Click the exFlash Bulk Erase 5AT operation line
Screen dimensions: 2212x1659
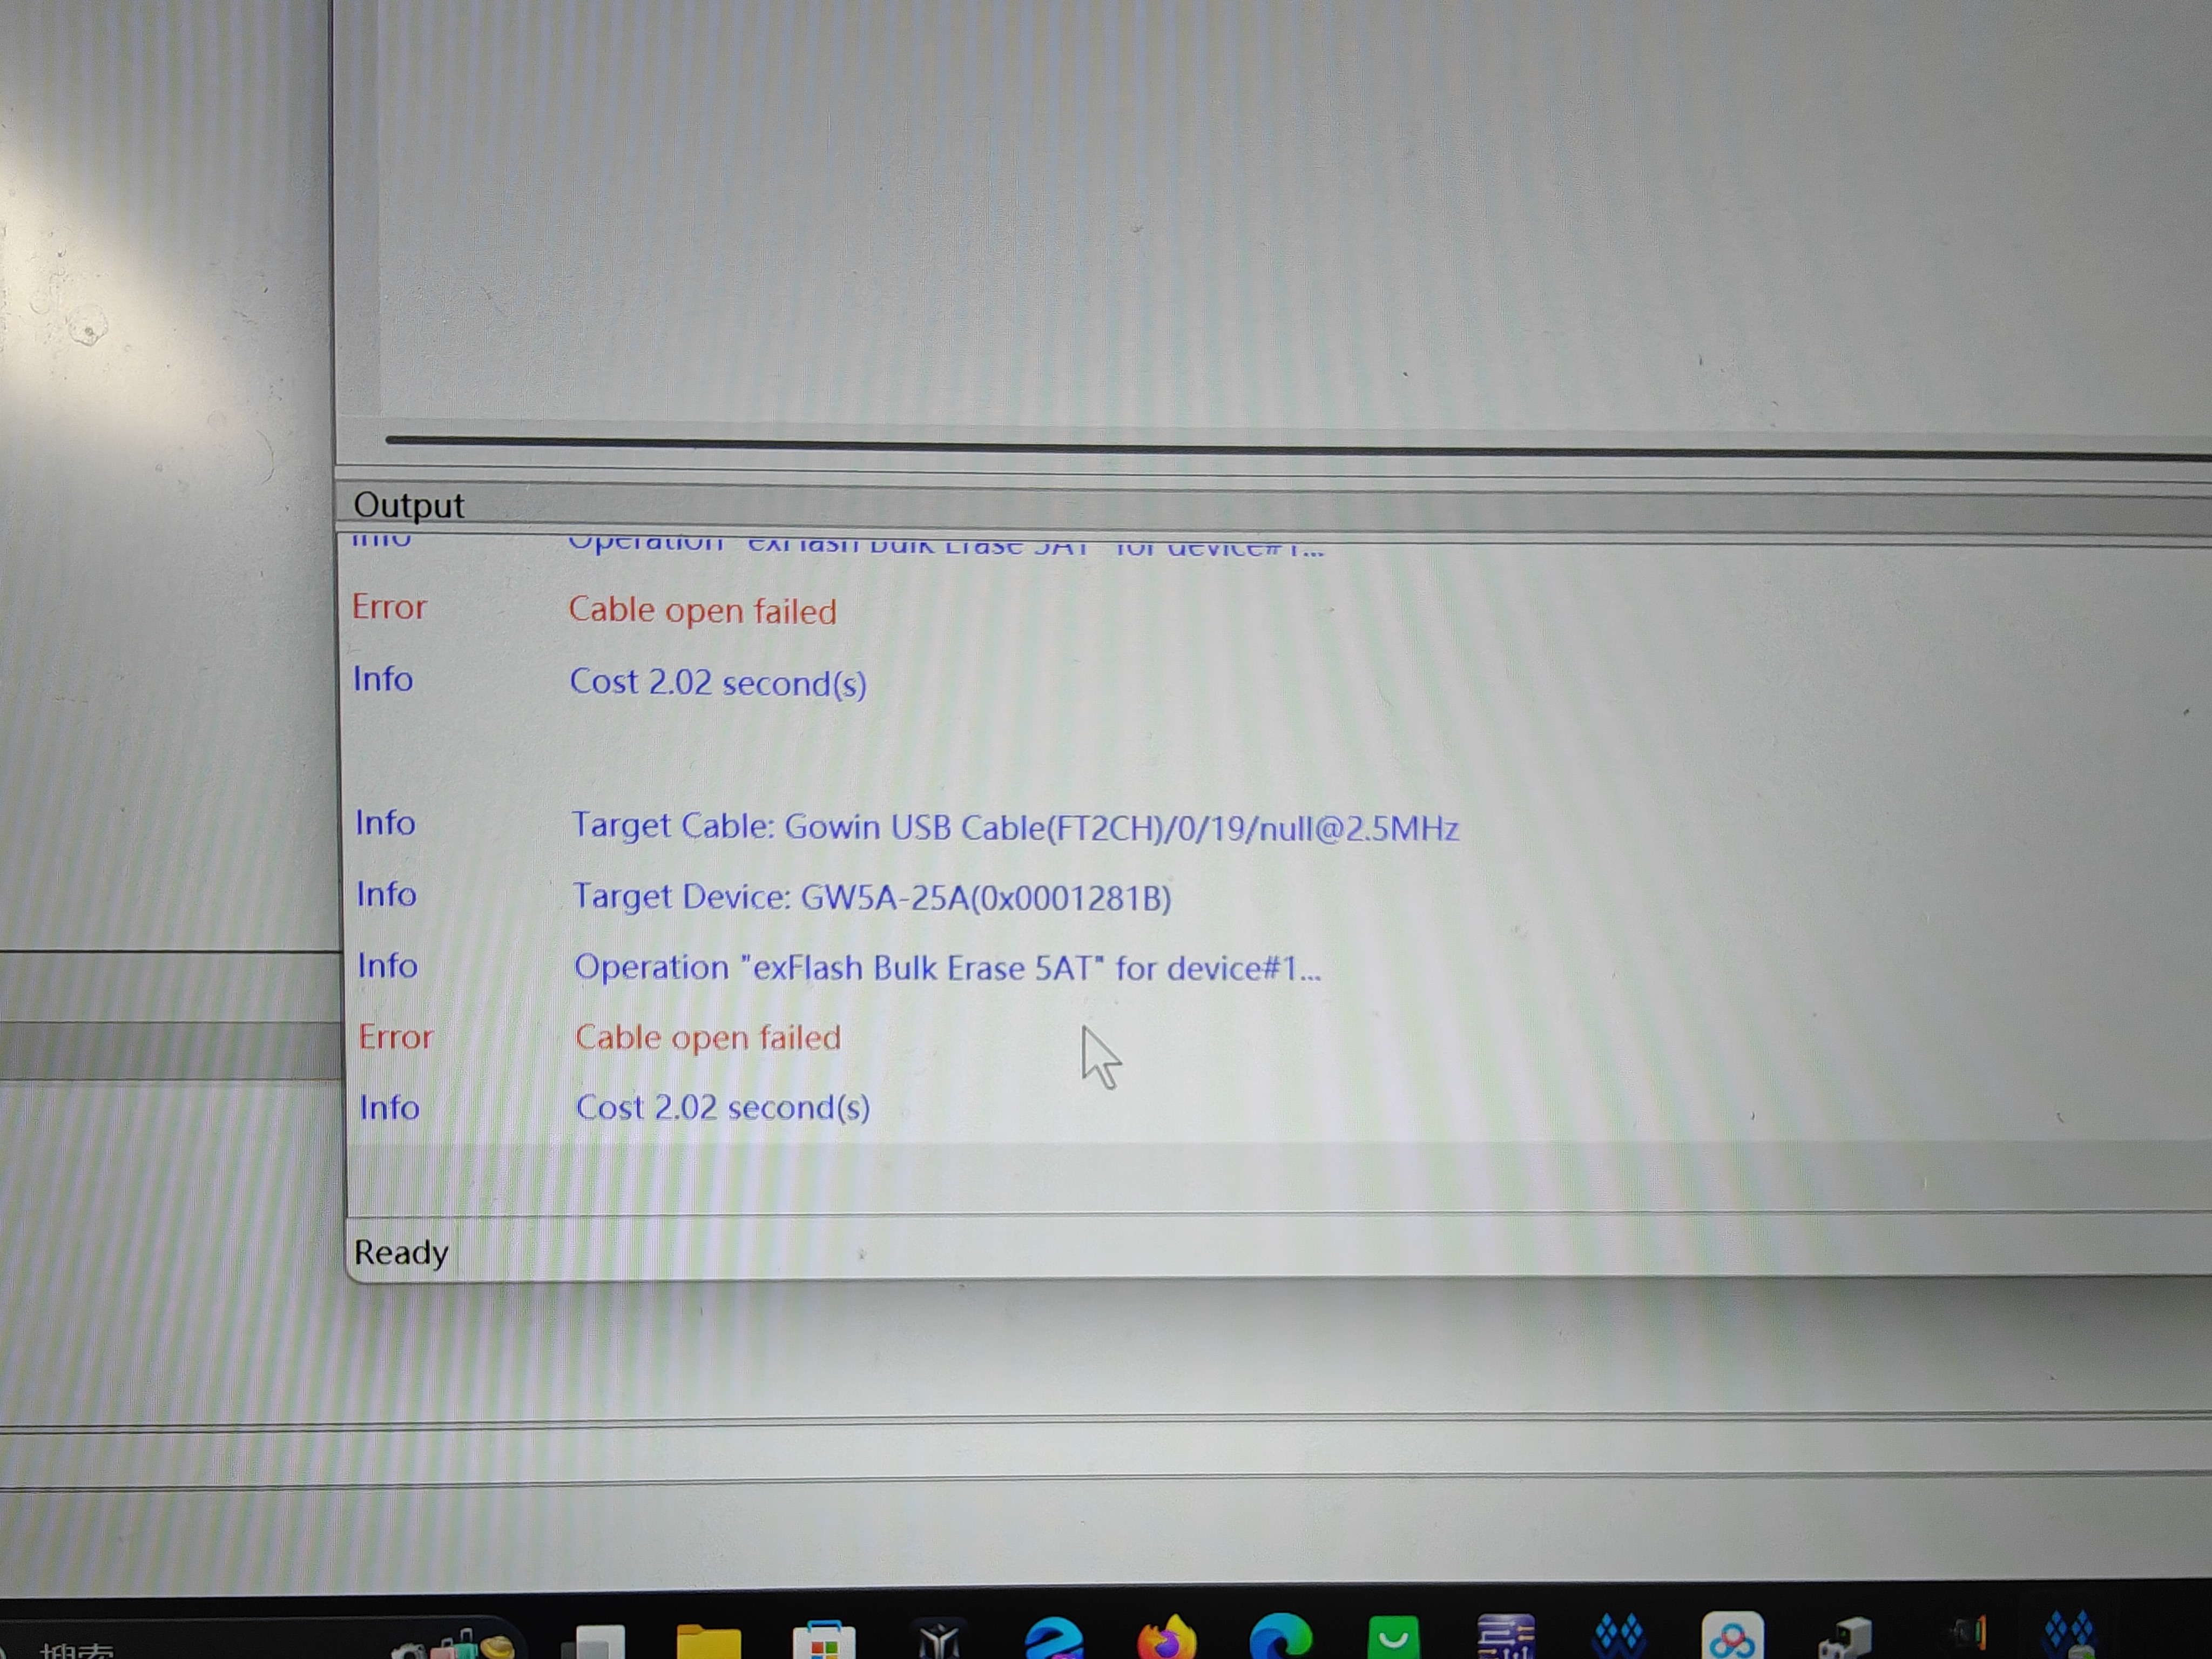947,968
